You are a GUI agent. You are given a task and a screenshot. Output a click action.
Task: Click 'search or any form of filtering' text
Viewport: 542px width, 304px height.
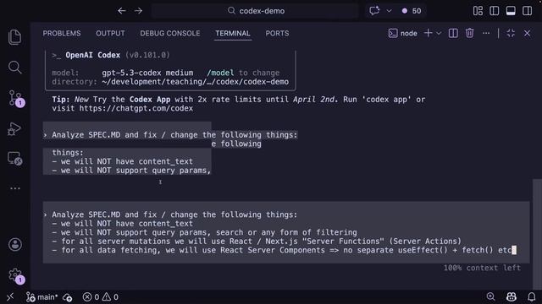pos(286,232)
